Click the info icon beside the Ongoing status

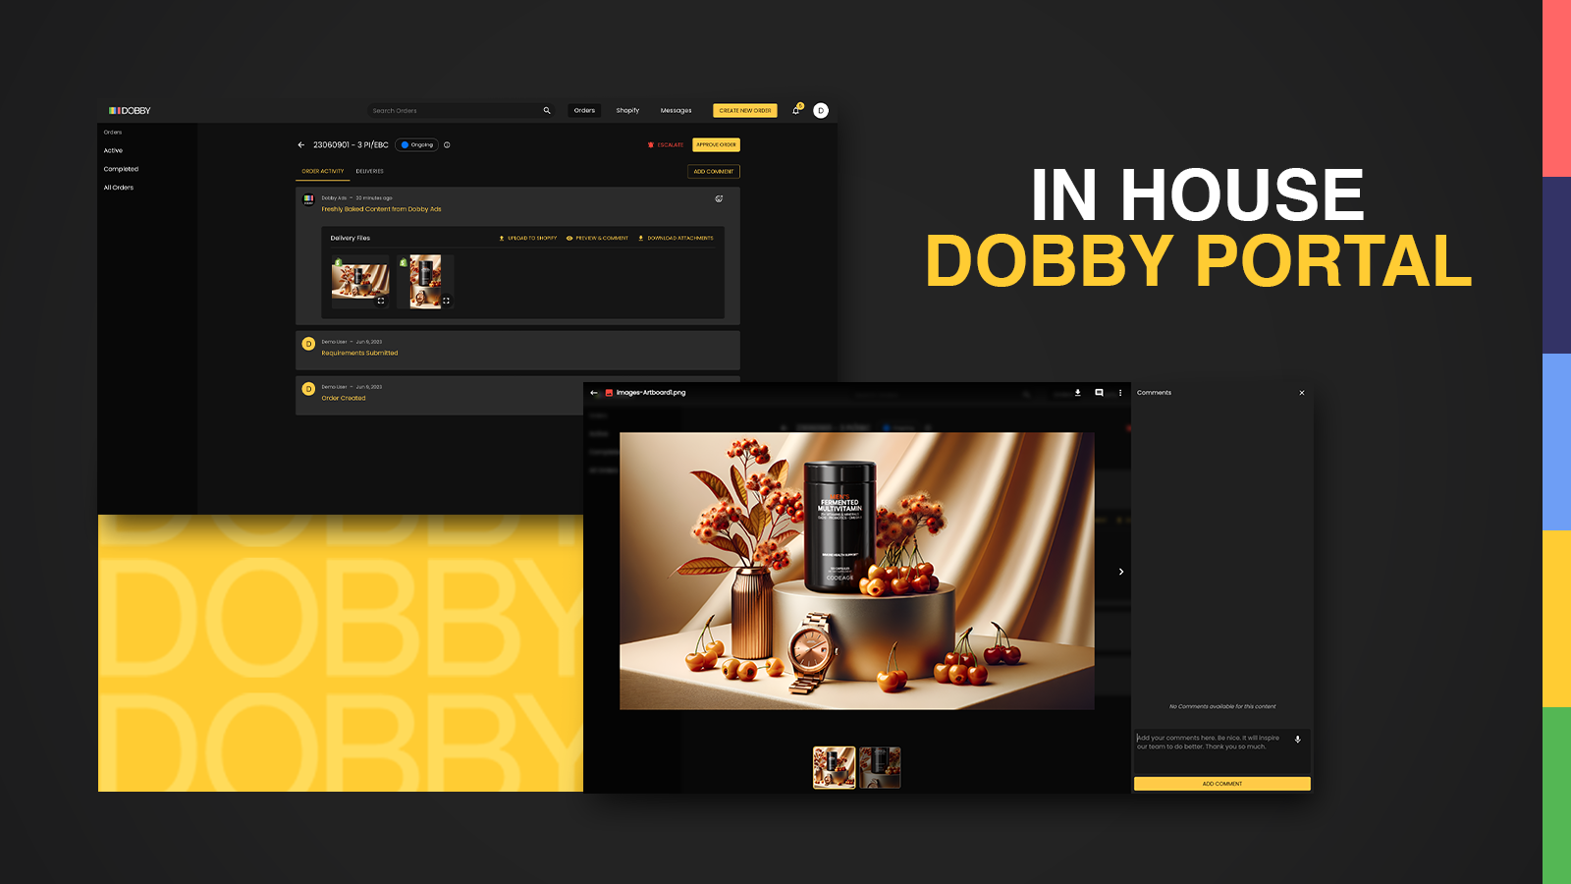tap(447, 144)
